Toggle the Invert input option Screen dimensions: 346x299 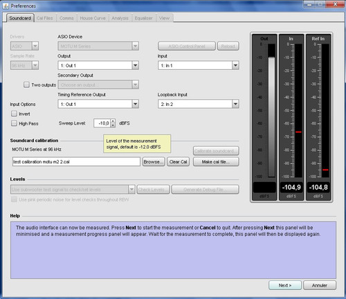coord(15,114)
